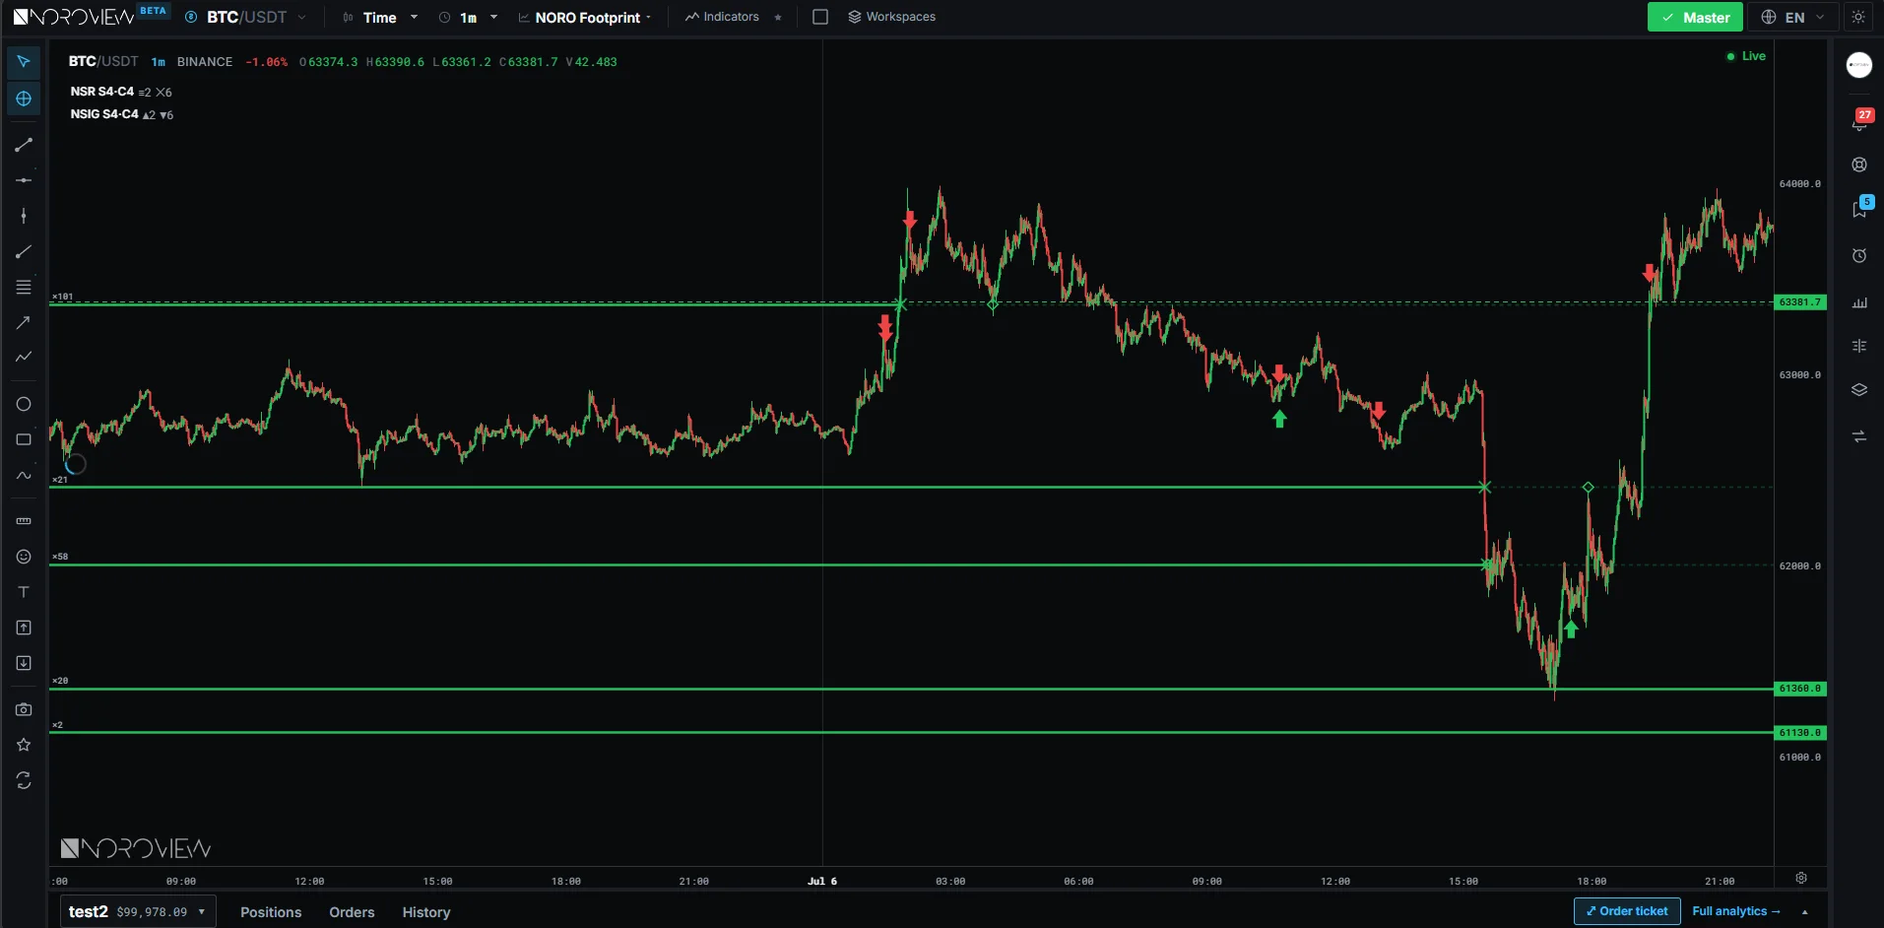Toggle the square layout checkbox in top bar
The height and width of the screenshot is (928, 1884).
click(819, 17)
